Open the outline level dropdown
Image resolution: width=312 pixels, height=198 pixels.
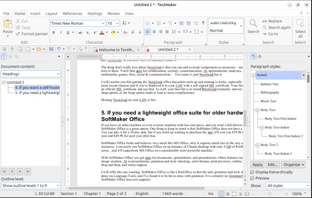coord(31,186)
